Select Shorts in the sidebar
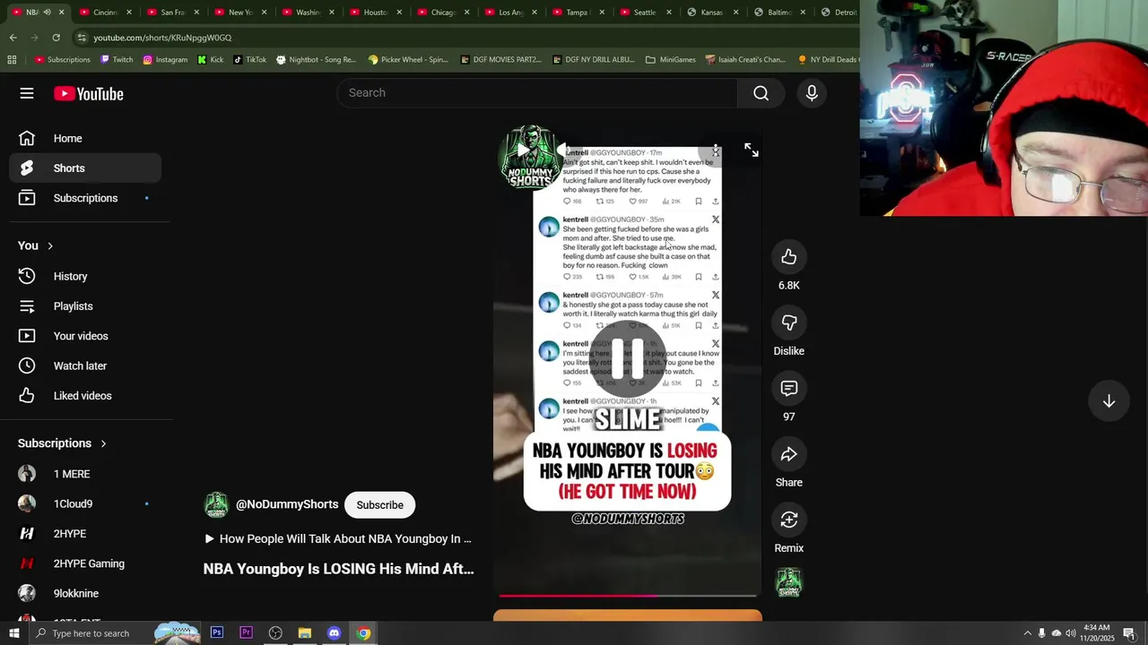 pos(85,168)
